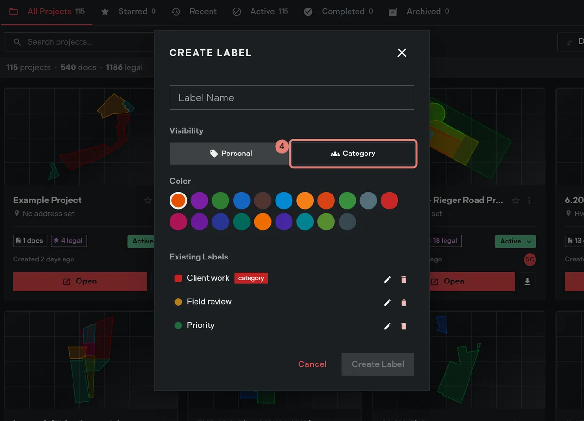Screen dimensions: 584x421
Task: Click the search magnifier icon
Action: pos(17,42)
